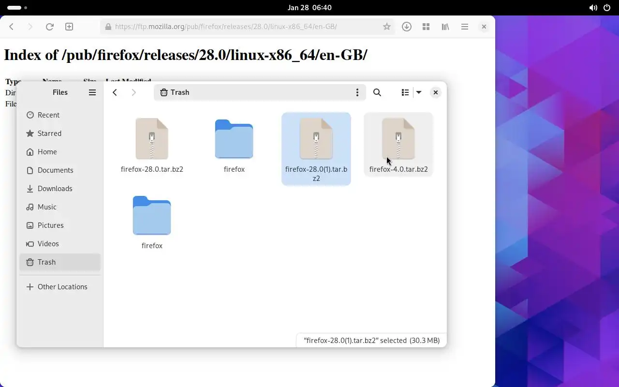Screen dimensions: 619x387
Task: Select Trash in Files sidebar
Action: (x=60, y=262)
